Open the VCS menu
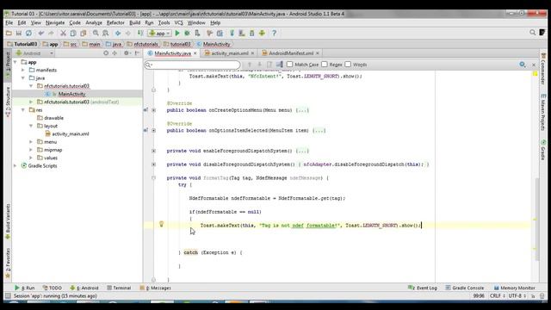This screenshot has height=310, width=551. [x=178, y=22]
